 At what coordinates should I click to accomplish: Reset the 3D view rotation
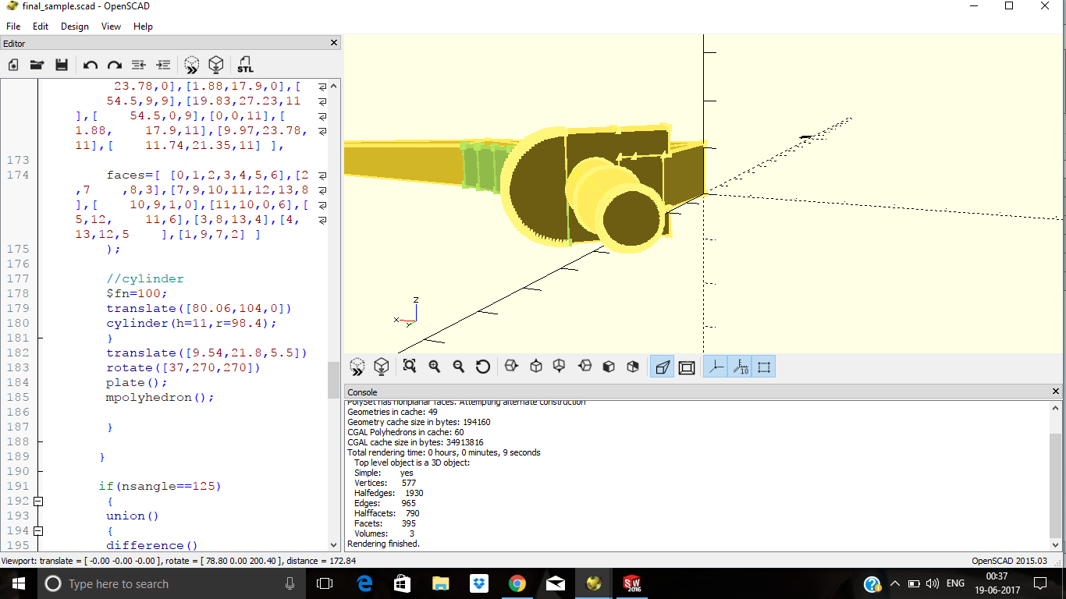tap(483, 366)
